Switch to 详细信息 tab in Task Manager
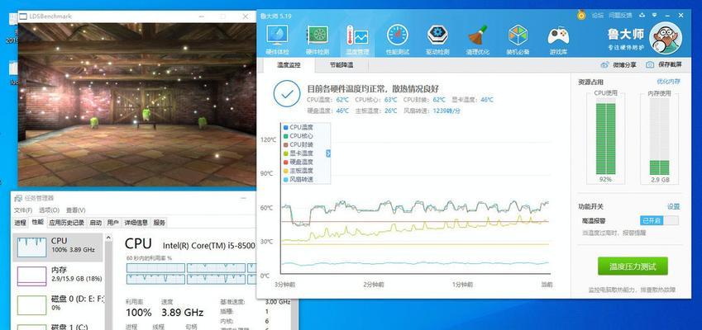The image size is (702, 330). coord(136,223)
